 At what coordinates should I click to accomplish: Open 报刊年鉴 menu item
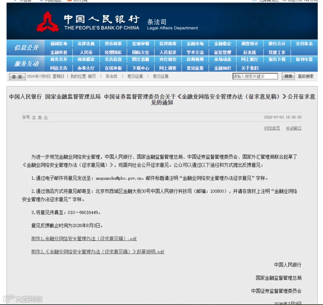coord(304,59)
